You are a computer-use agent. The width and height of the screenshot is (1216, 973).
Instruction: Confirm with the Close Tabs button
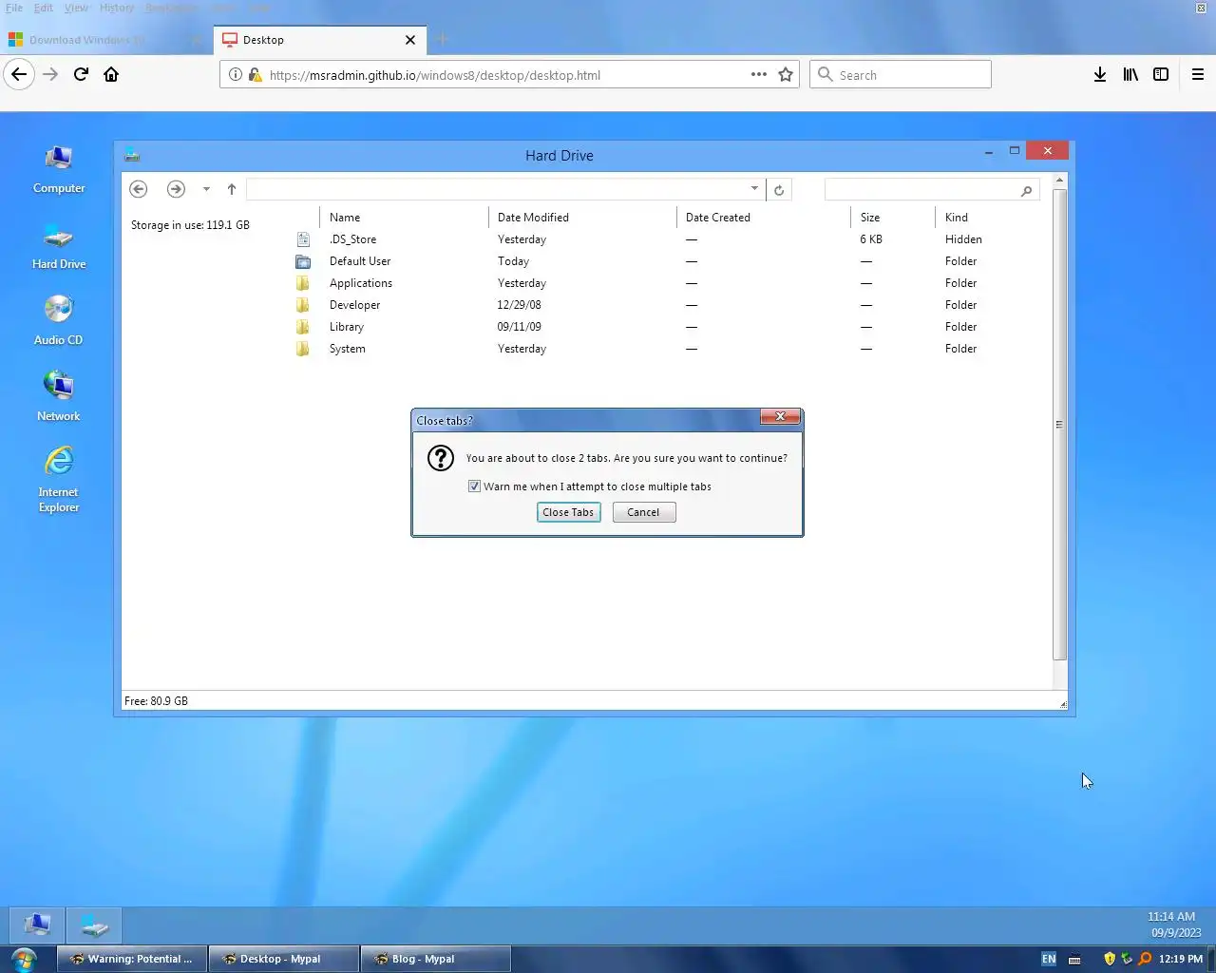(568, 512)
